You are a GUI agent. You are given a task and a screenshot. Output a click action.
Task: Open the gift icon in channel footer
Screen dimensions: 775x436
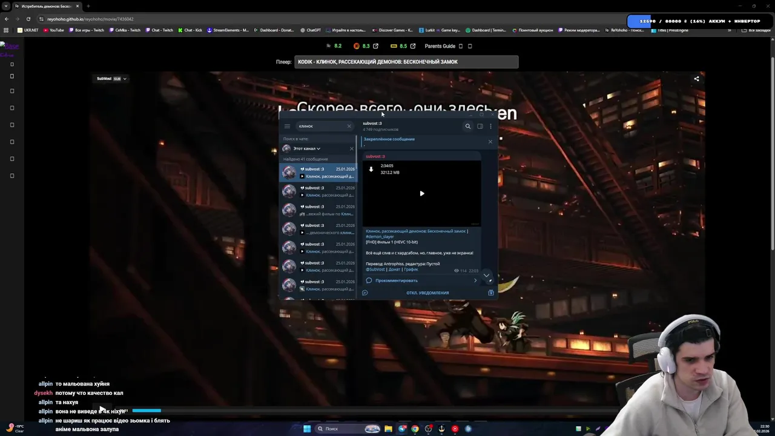click(491, 292)
